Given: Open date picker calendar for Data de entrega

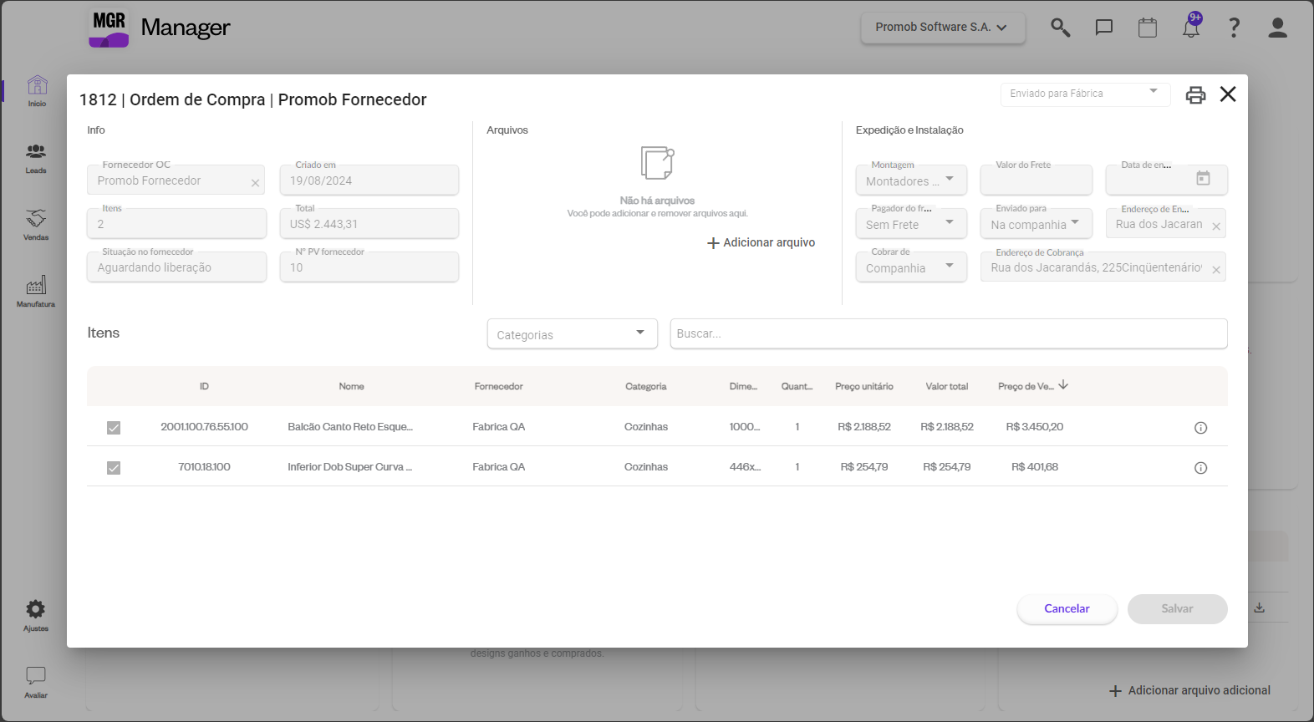Looking at the screenshot, I should pyautogui.click(x=1203, y=178).
